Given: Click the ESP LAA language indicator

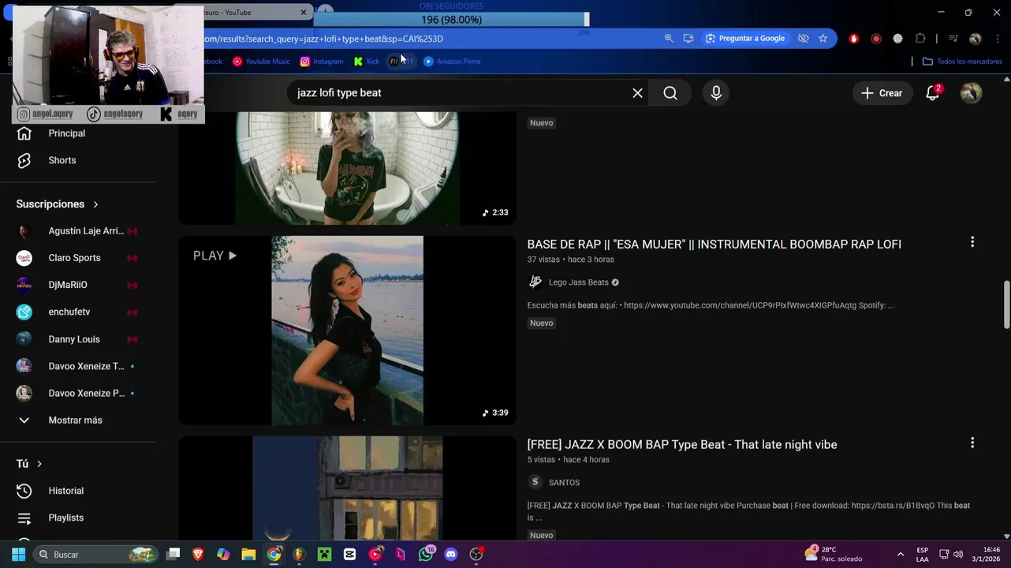Looking at the screenshot, I should 922,555.
